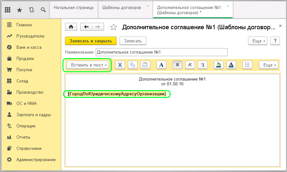This screenshot has width=287, height=172.
Task: Open the 'ОС и НМА' section
Action: (x=31, y=103)
